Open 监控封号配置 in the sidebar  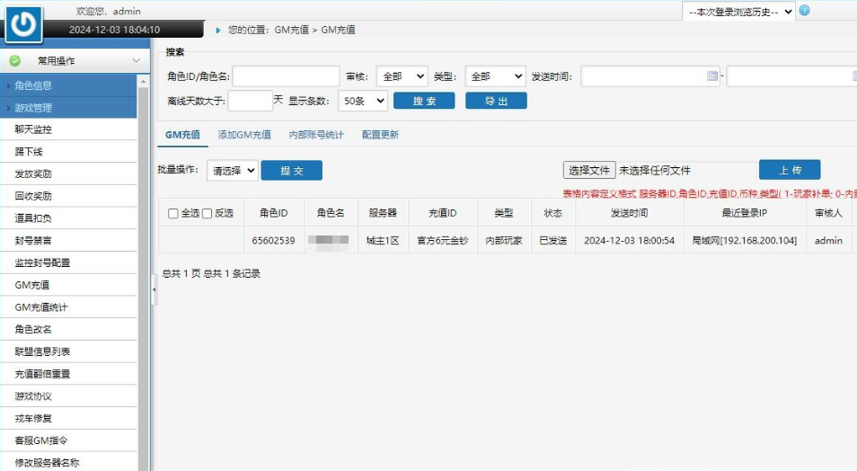68,262
